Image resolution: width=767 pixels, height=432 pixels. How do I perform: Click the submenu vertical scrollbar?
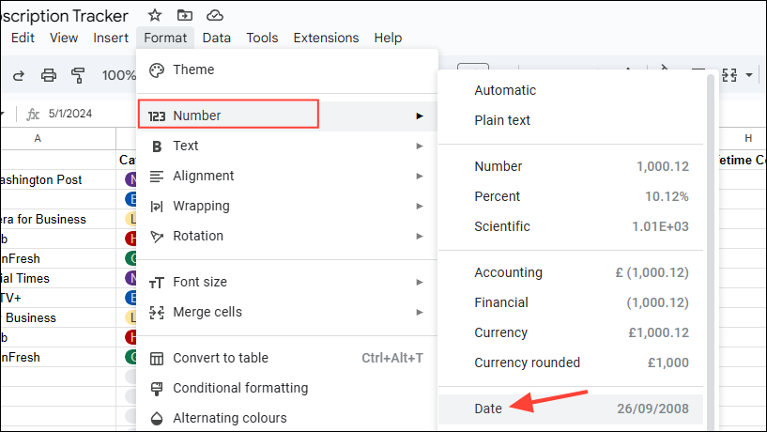coord(711,252)
